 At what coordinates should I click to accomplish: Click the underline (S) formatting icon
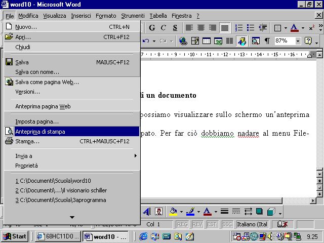(x=175, y=28)
